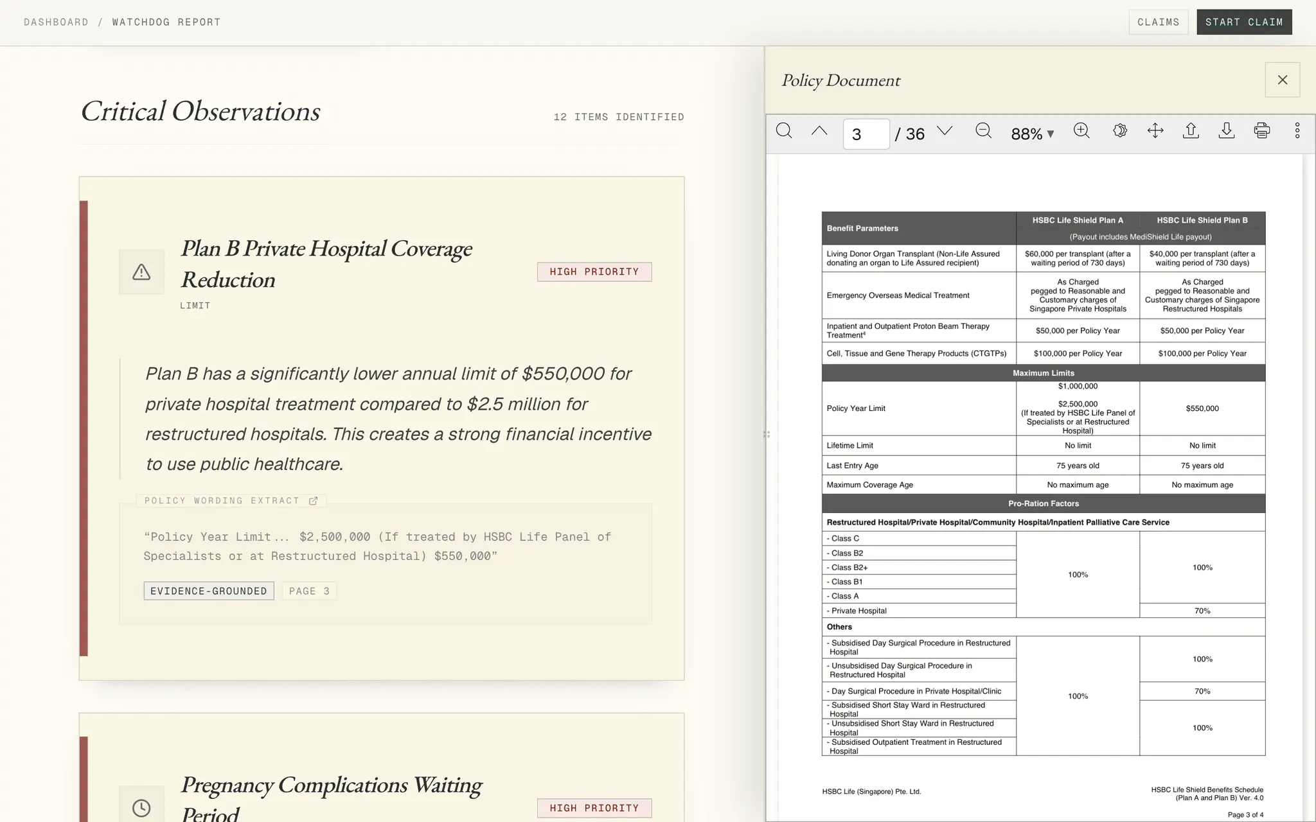The width and height of the screenshot is (1316, 822).
Task: Click the Start Claim button
Action: coord(1244,22)
